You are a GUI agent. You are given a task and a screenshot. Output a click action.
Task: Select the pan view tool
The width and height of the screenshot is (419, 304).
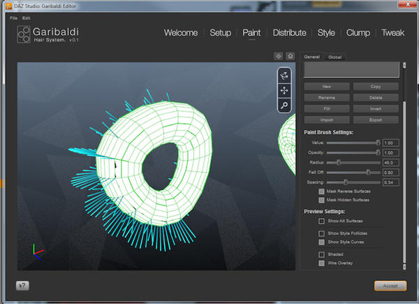click(x=284, y=90)
